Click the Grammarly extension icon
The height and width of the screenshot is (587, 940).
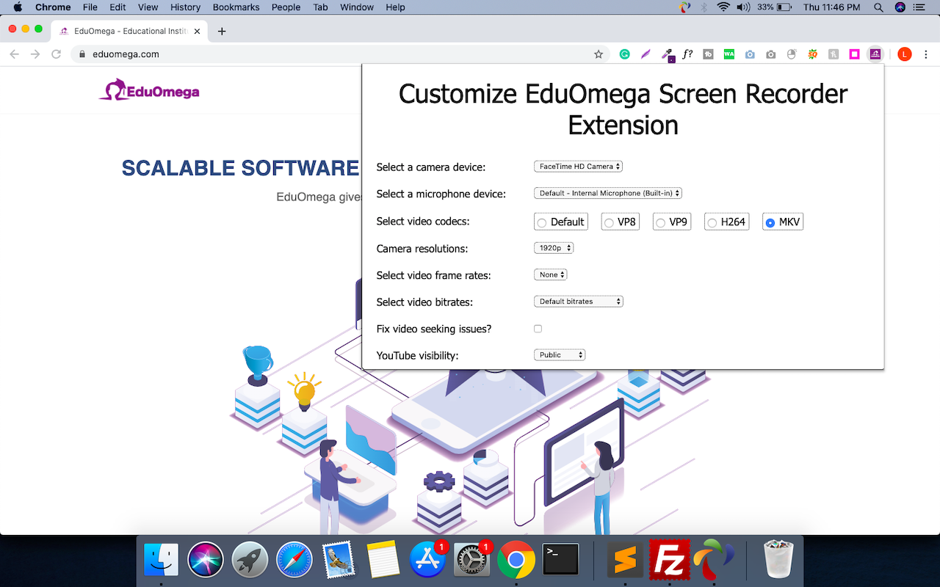tap(625, 54)
